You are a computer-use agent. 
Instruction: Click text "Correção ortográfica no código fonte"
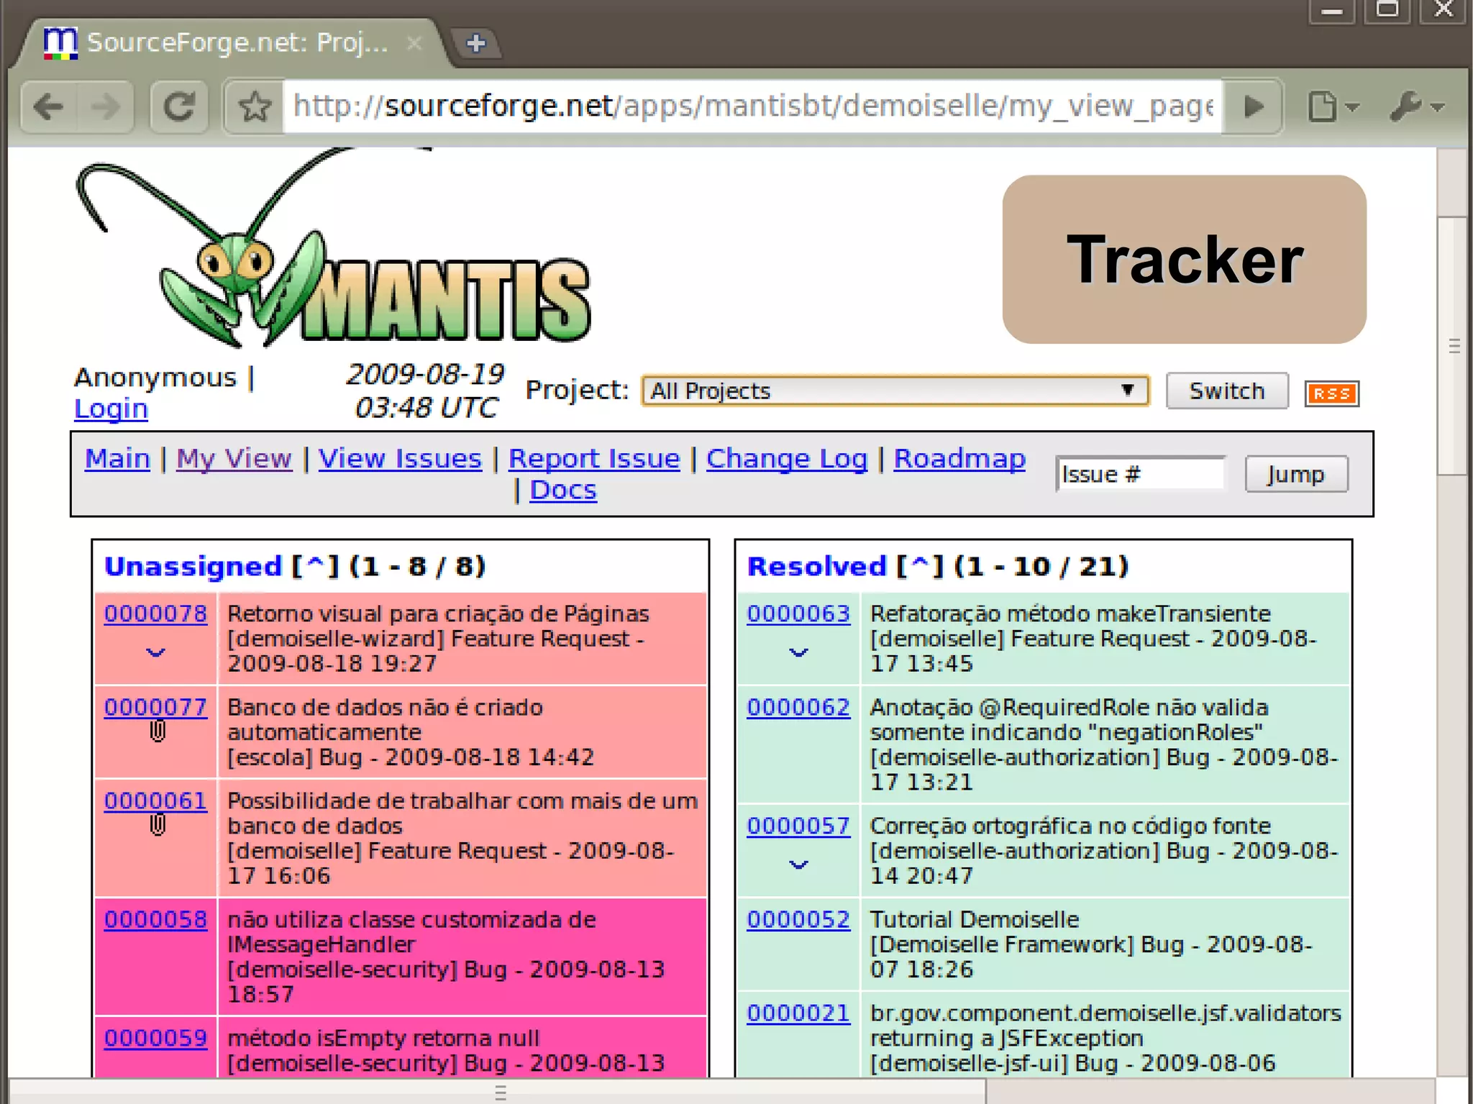point(1070,826)
